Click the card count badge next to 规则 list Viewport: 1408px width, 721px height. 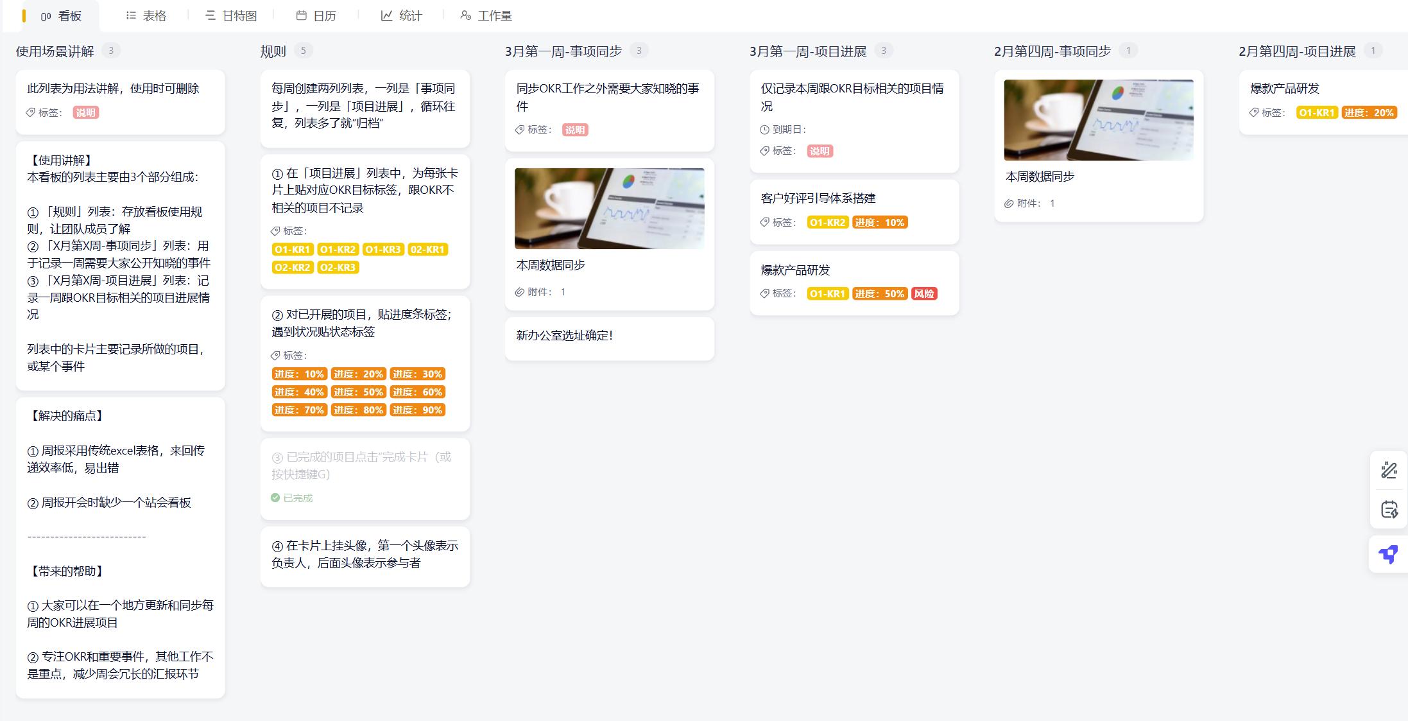click(304, 49)
